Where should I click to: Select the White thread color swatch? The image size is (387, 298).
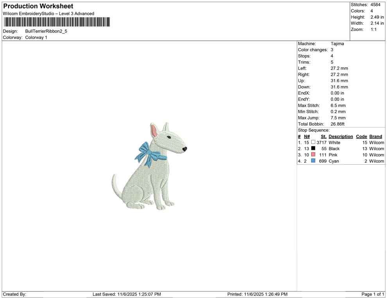coord(313,143)
